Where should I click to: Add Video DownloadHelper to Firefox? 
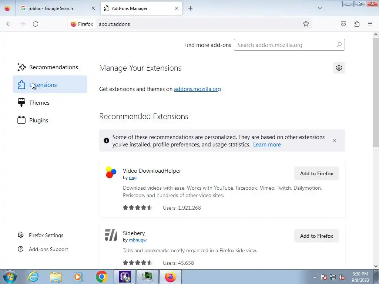(x=316, y=173)
